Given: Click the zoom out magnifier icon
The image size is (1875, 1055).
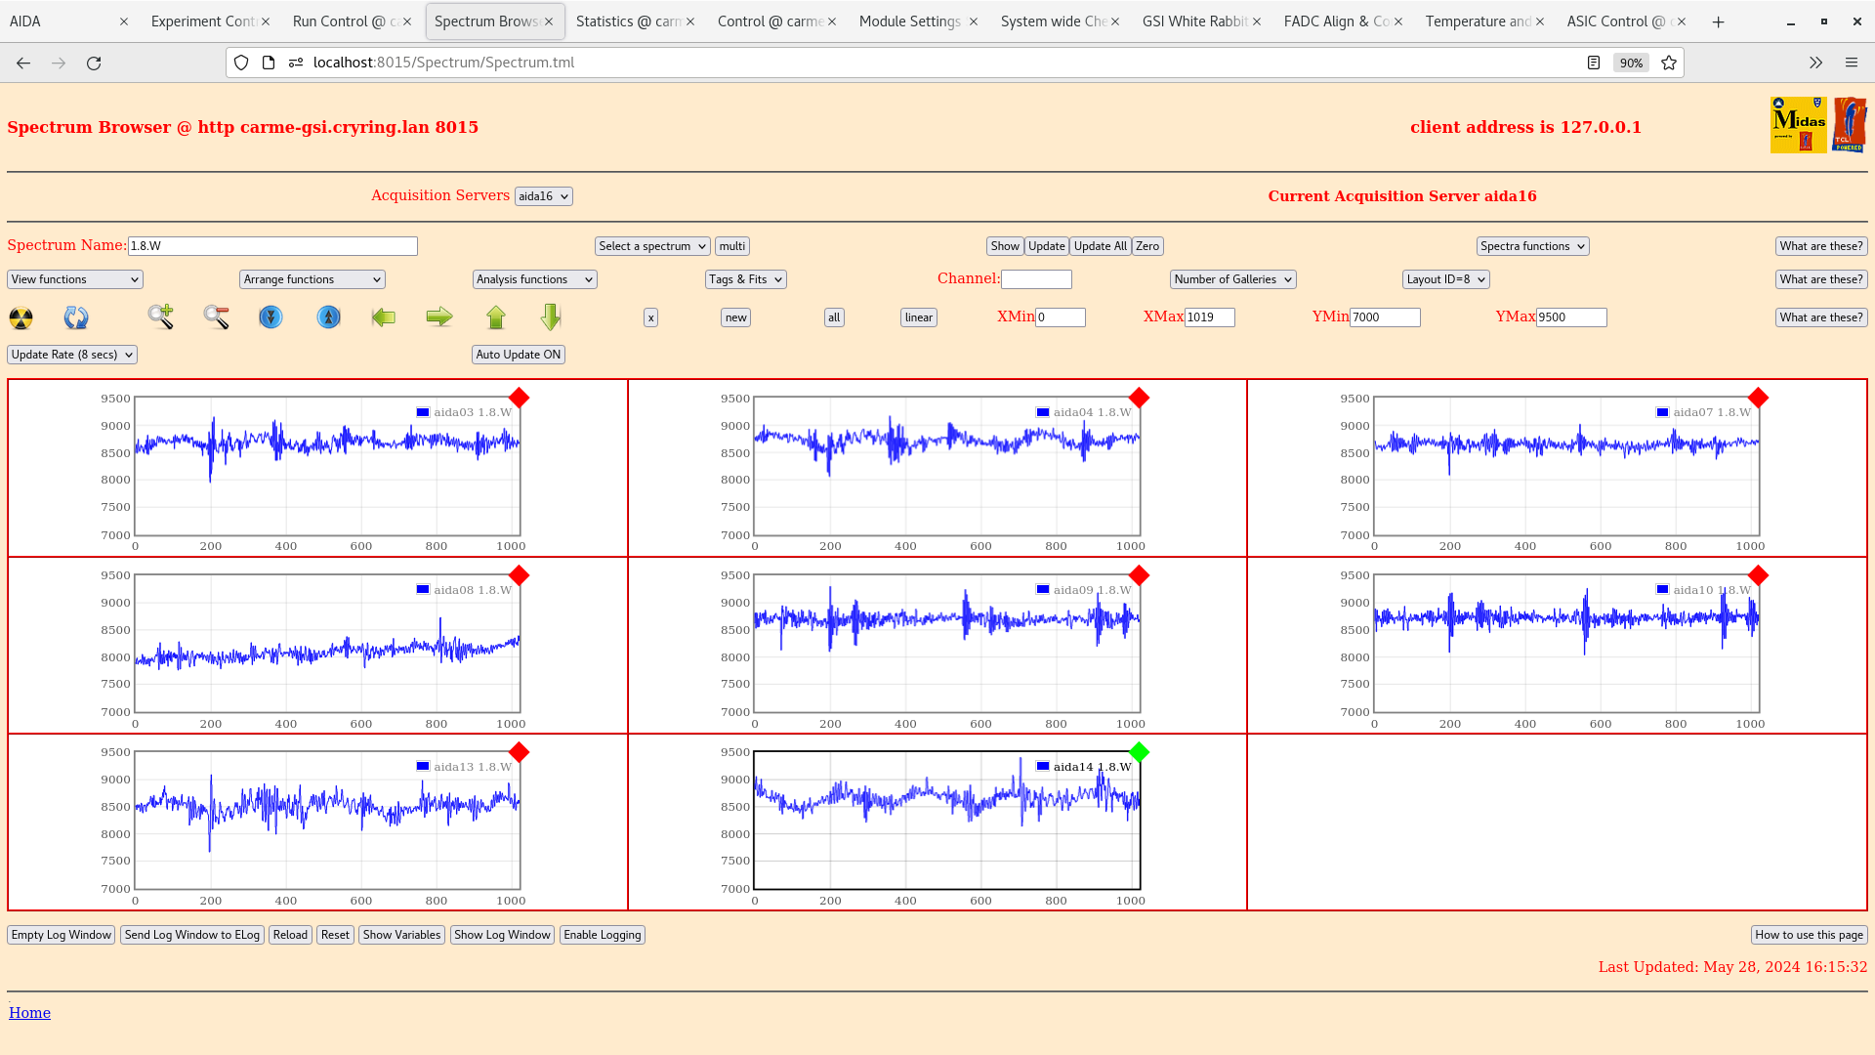Looking at the screenshot, I should [216, 316].
